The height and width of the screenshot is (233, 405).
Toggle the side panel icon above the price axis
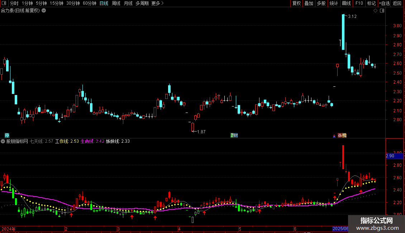382,11
